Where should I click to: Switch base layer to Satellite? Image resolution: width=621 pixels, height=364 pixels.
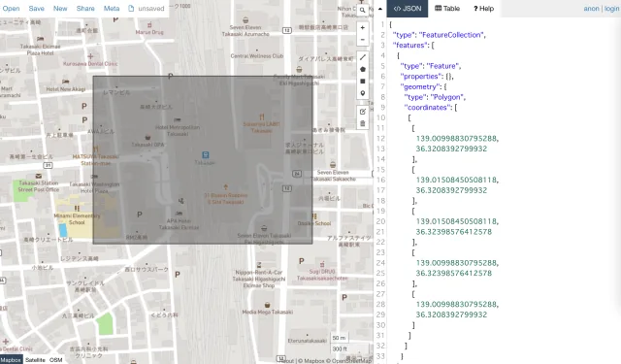pyautogui.click(x=35, y=360)
